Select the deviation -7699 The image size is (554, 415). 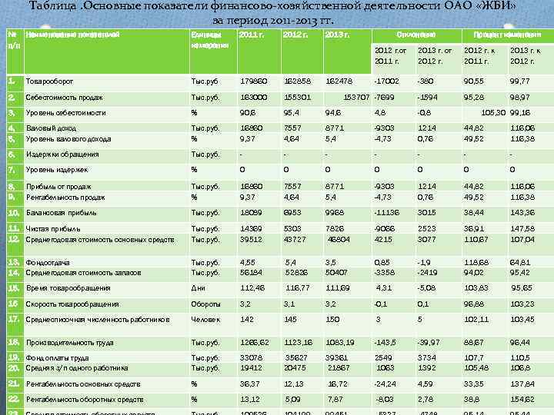(x=384, y=97)
